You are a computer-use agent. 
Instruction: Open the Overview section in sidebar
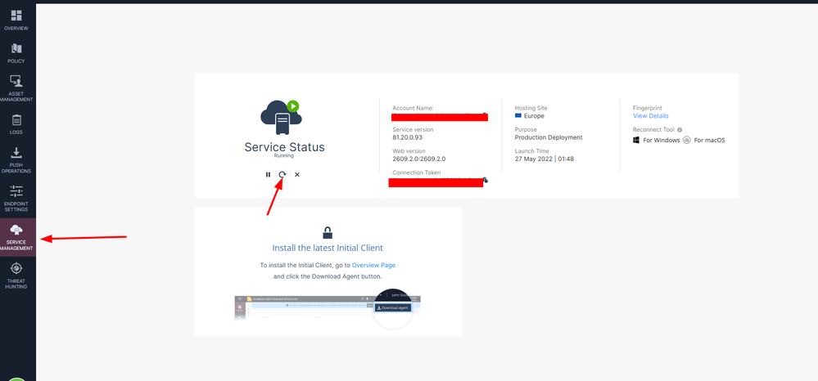[x=16, y=20]
